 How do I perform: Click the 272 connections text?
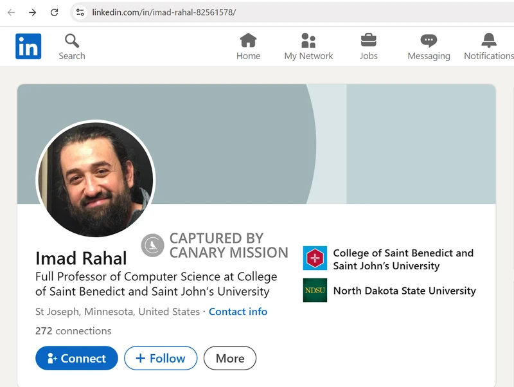point(73,331)
